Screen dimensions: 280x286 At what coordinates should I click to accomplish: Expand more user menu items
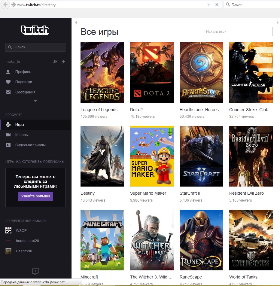(x=35, y=101)
